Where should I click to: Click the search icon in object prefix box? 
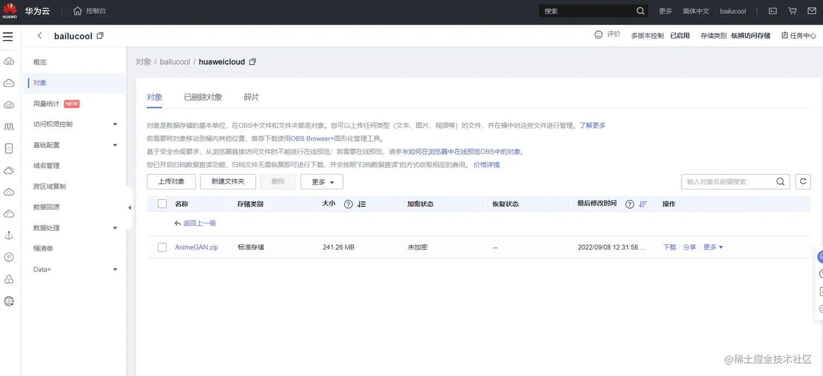pos(780,182)
